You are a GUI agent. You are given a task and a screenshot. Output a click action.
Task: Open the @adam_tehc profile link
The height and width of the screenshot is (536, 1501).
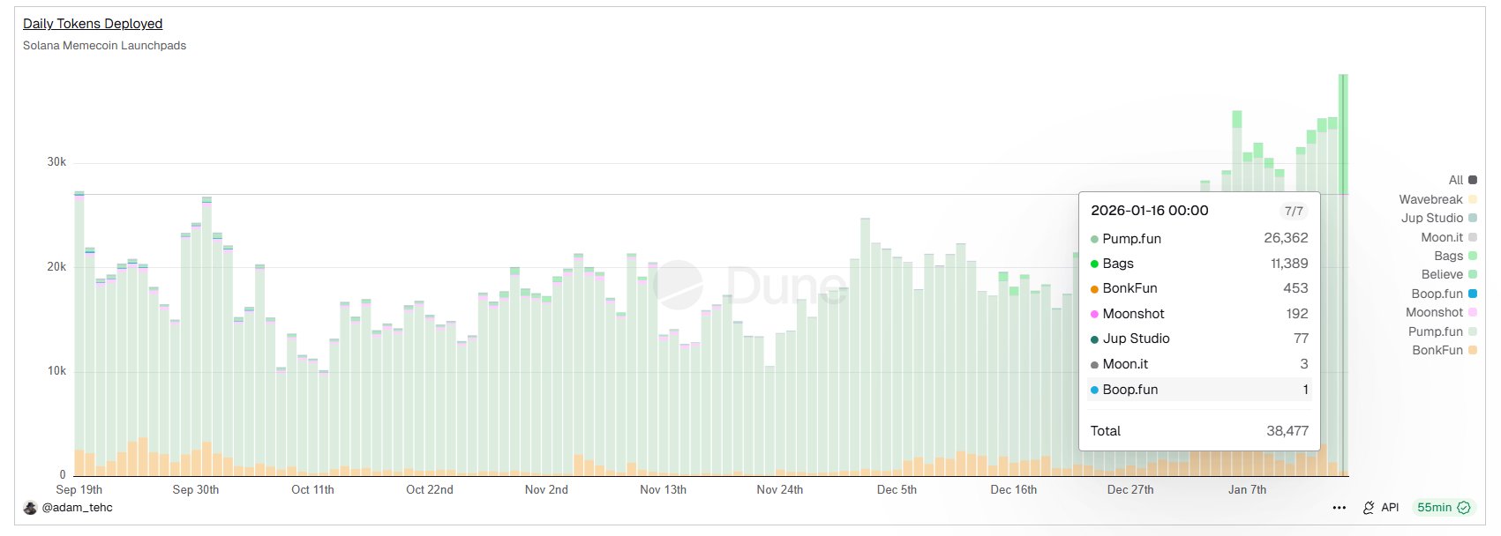point(78,508)
